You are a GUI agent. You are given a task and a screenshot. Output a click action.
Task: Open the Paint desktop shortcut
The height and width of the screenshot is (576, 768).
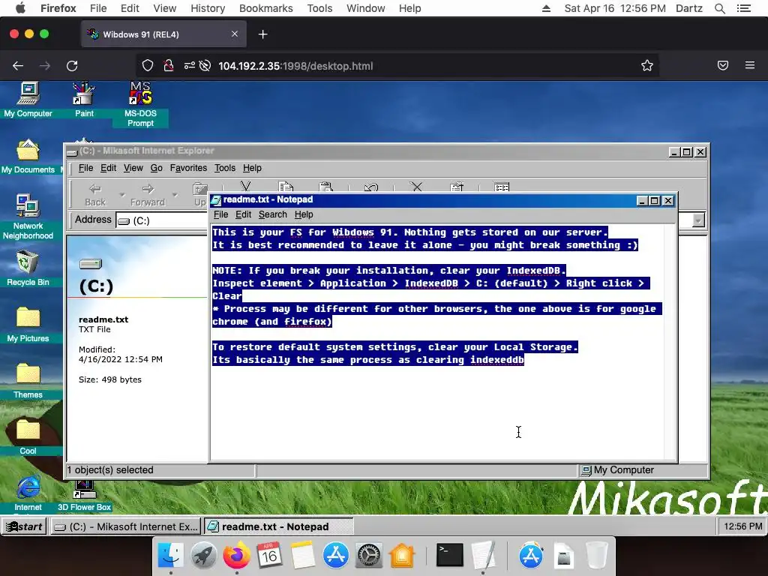click(84, 100)
